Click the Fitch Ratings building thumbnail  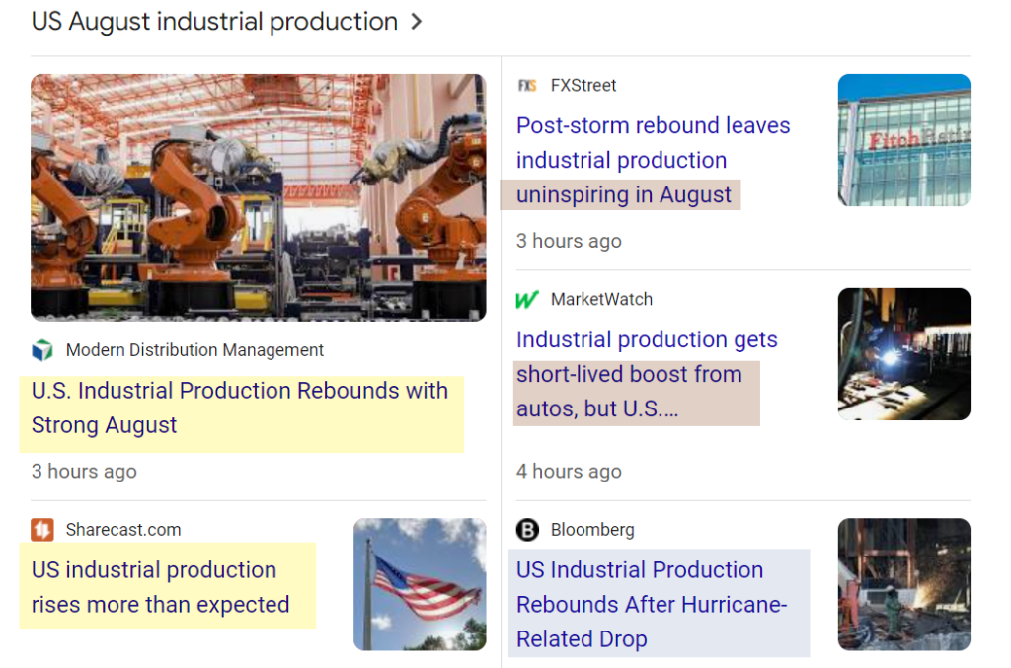(x=903, y=140)
